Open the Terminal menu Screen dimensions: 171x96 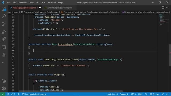coord(52,2)
